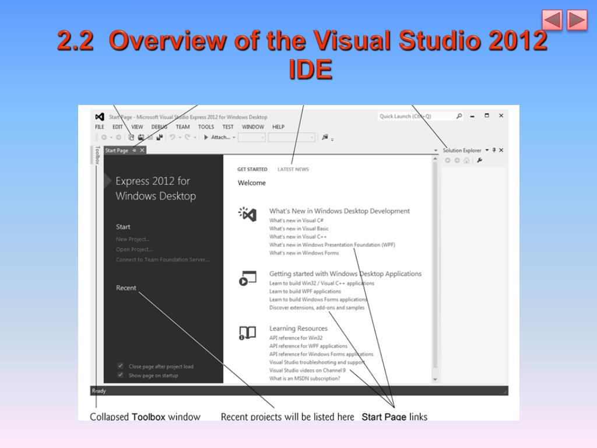
Task: Switch to the GET STARTED tab
Action: 252,169
